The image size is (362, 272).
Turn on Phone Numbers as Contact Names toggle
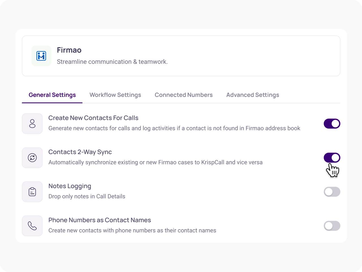pyautogui.click(x=332, y=226)
